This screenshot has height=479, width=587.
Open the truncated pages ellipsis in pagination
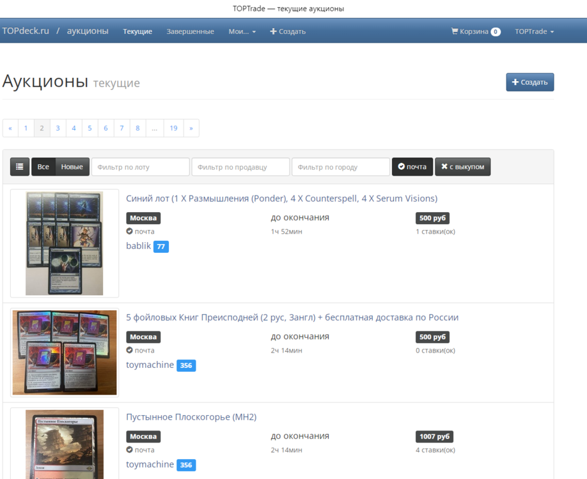[x=155, y=128]
